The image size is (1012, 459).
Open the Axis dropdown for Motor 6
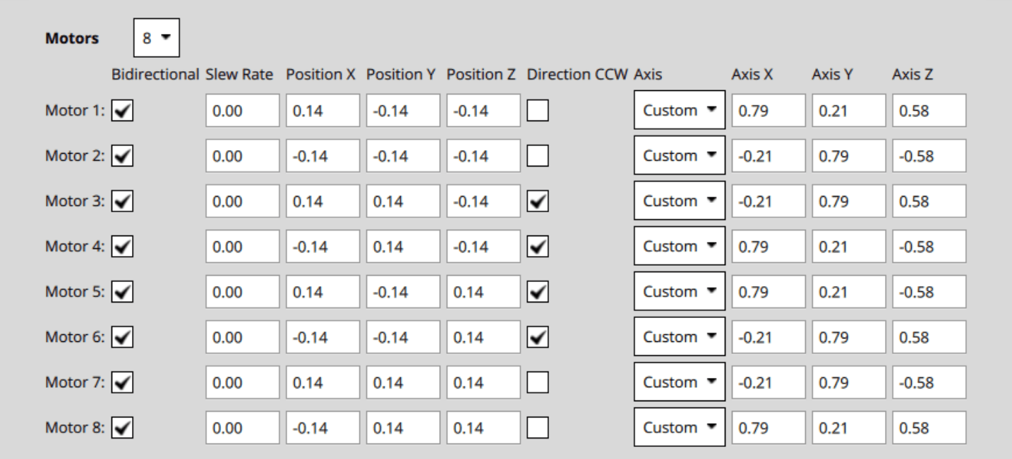point(678,336)
